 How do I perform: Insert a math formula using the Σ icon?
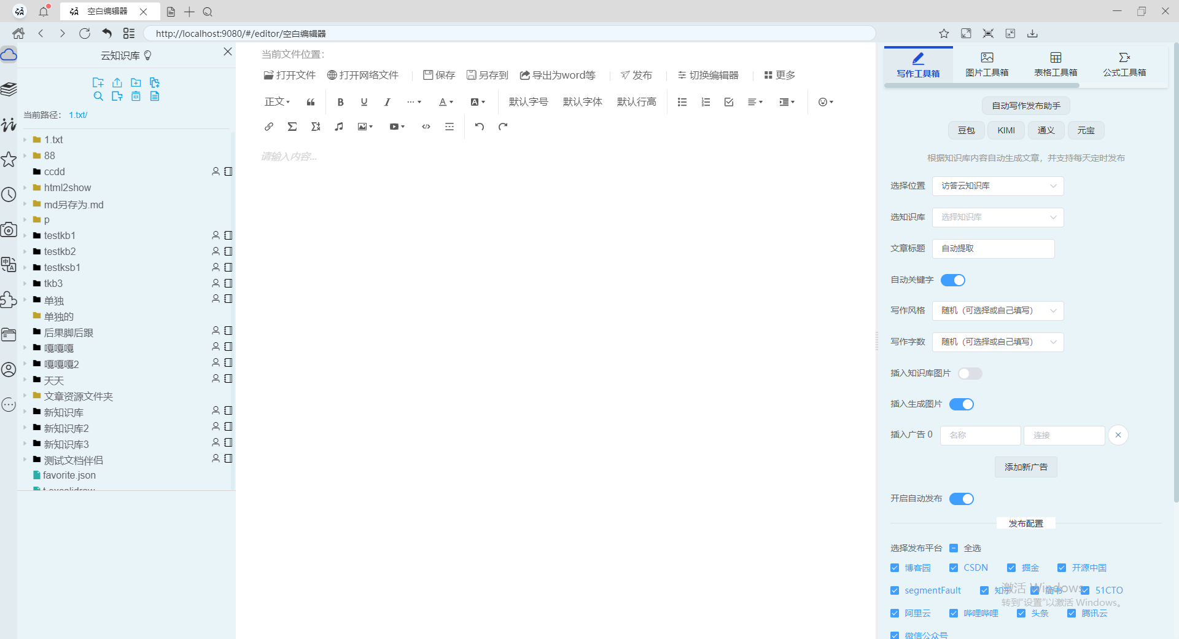point(292,127)
